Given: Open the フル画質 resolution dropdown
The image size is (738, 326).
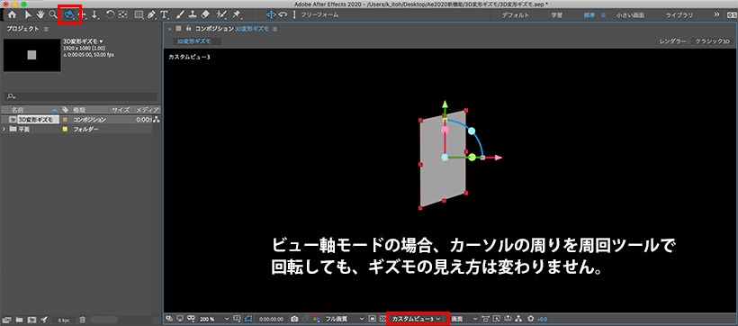Looking at the screenshot, I should click(346, 319).
